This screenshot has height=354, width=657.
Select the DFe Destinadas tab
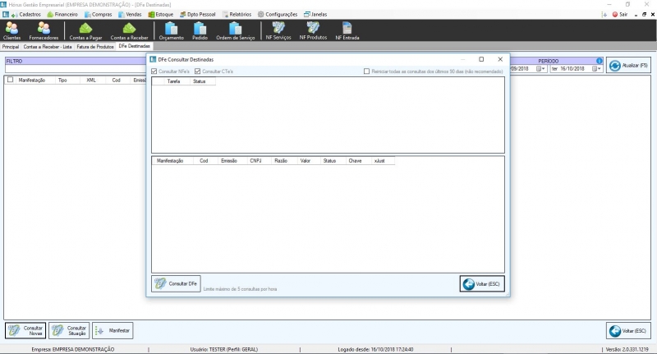[134, 46]
